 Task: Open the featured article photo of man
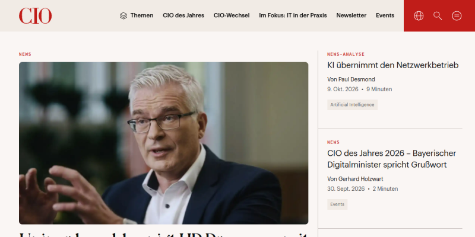pyautogui.click(x=164, y=143)
